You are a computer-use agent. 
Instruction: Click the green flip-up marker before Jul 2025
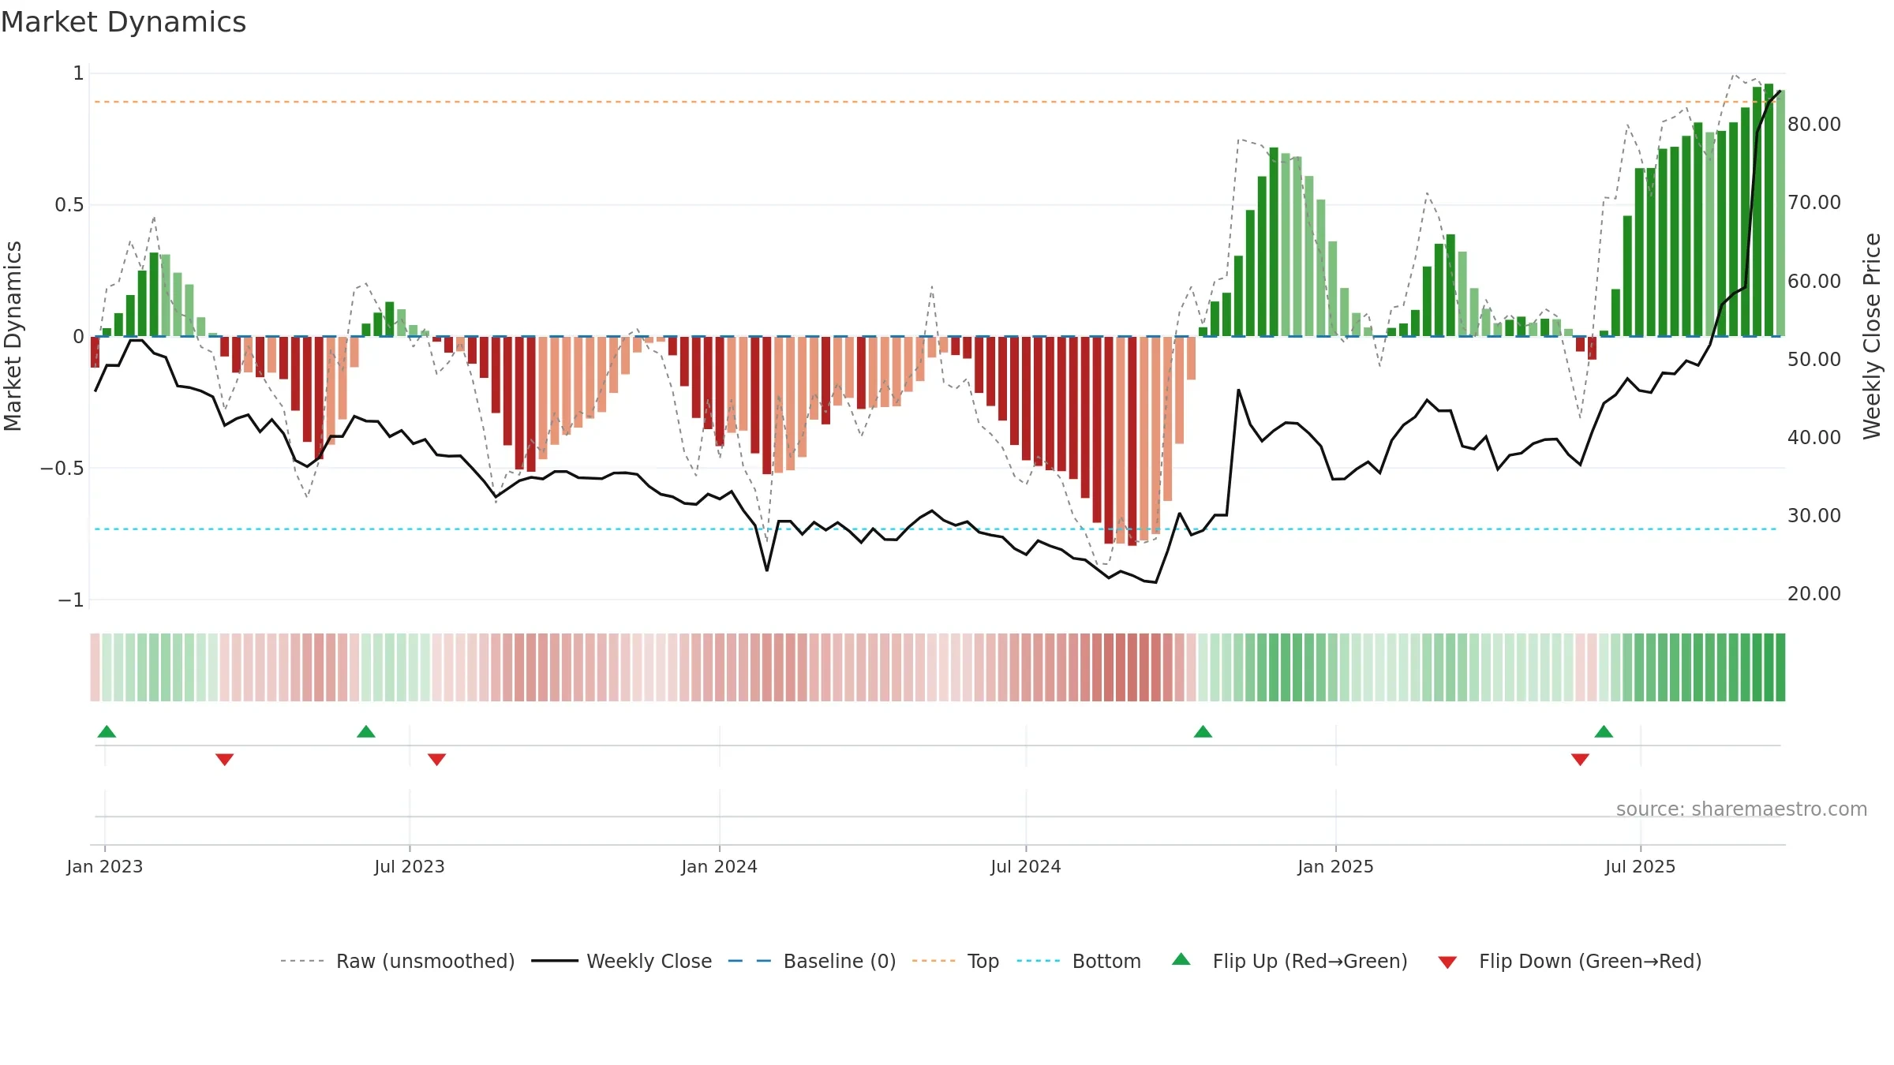pyautogui.click(x=1604, y=731)
